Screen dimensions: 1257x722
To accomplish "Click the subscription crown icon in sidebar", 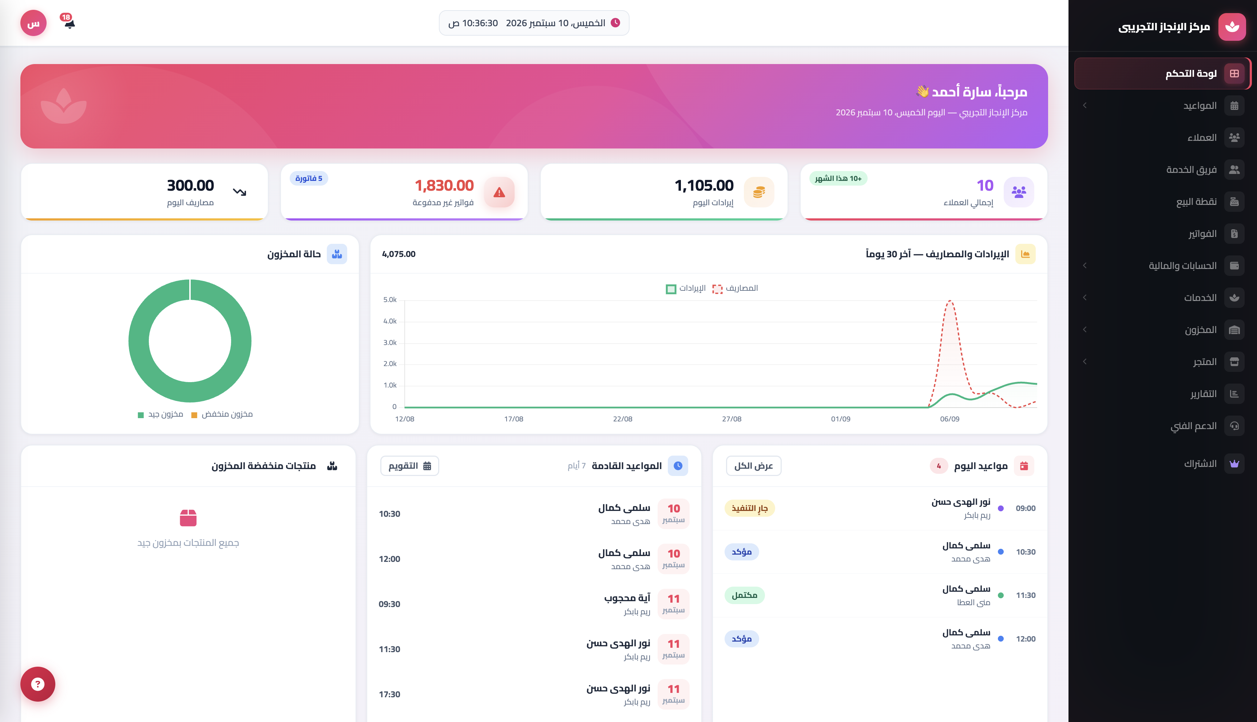I will click(1234, 464).
